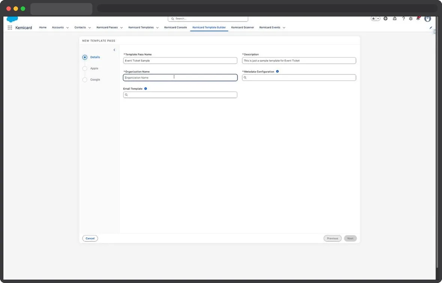
Task: Click the Next button
Action: click(350, 238)
